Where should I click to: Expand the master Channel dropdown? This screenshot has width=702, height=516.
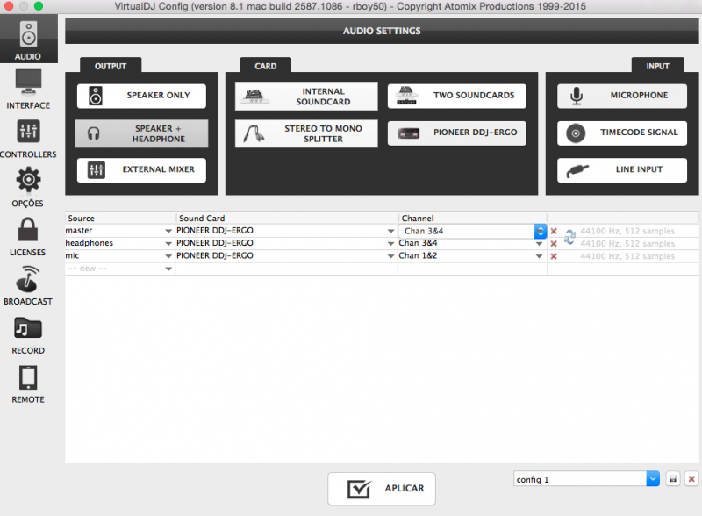tap(541, 231)
